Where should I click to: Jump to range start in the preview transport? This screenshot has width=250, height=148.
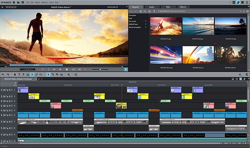pos(54,69)
